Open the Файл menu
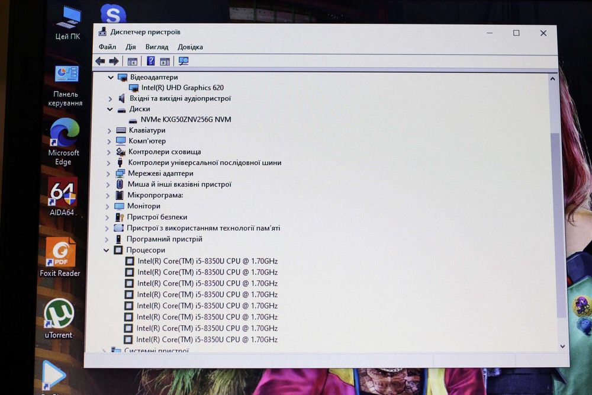 (107, 47)
